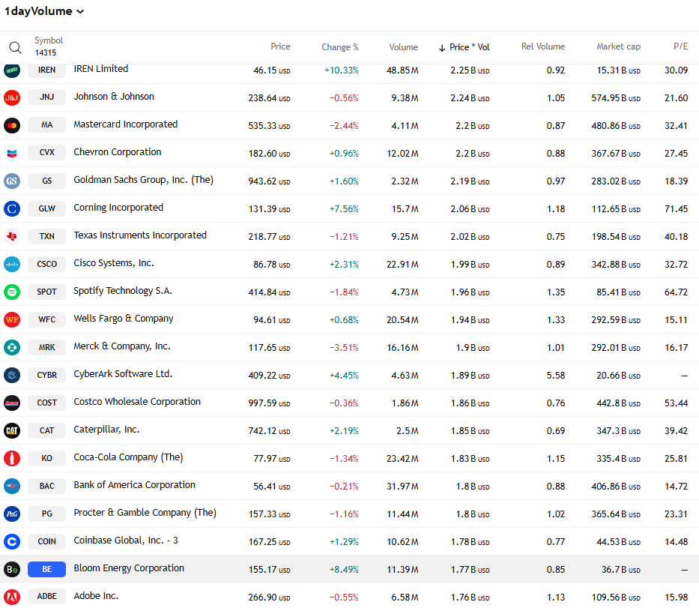Screen dimensions: 699x608
Task: Click the Bank of America logo icon
Action: [12, 486]
